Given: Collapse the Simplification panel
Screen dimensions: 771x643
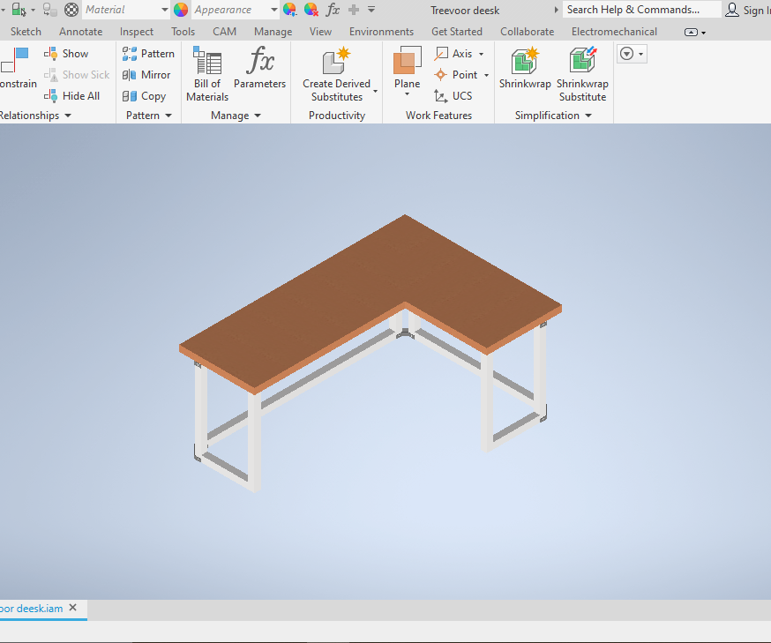Looking at the screenshot, I should point(588,115).
